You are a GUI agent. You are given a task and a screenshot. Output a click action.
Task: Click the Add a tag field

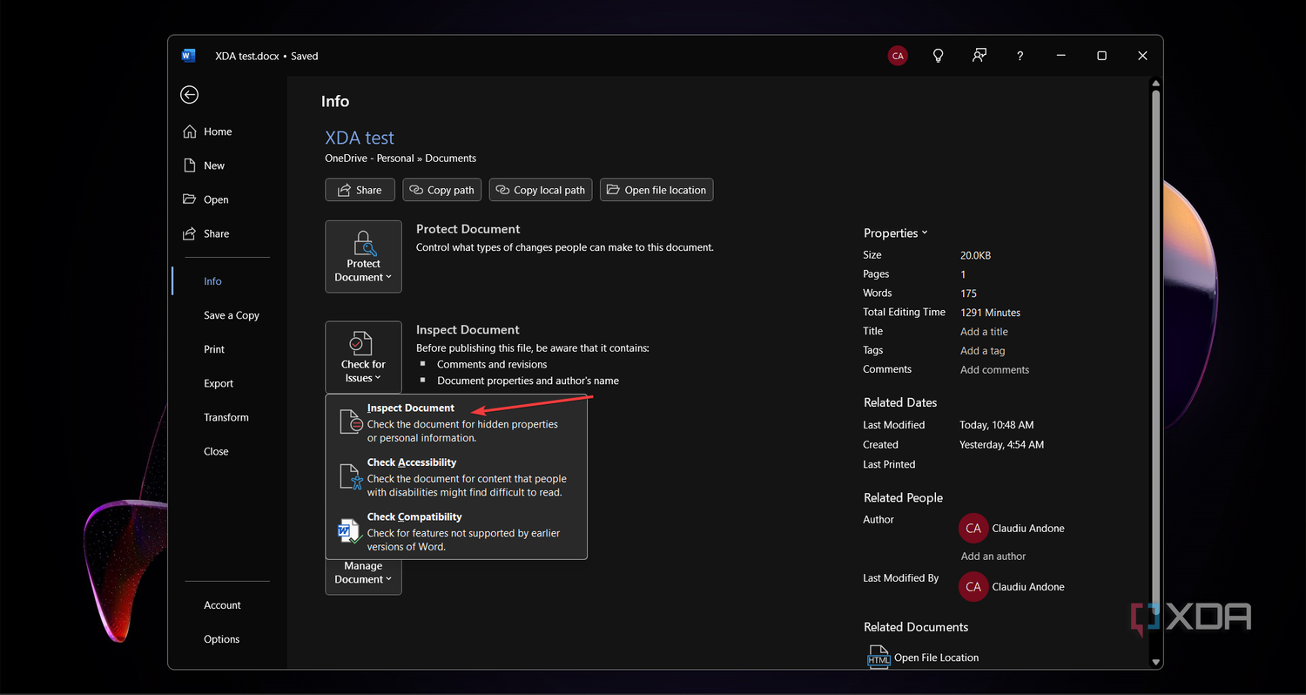[x=983, y=351]
